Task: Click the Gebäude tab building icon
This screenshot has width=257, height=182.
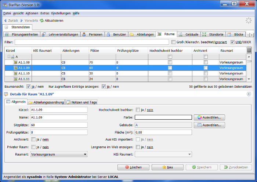Action: coord(181,34)
